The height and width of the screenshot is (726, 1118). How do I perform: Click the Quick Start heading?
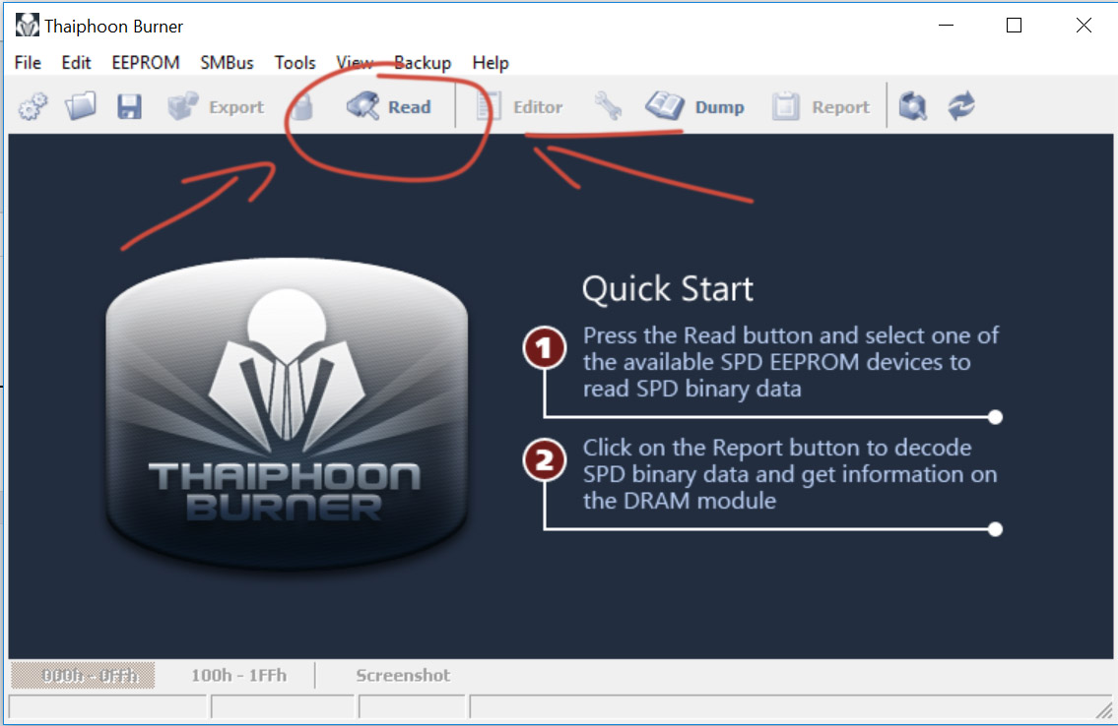(x=668, y=289)
